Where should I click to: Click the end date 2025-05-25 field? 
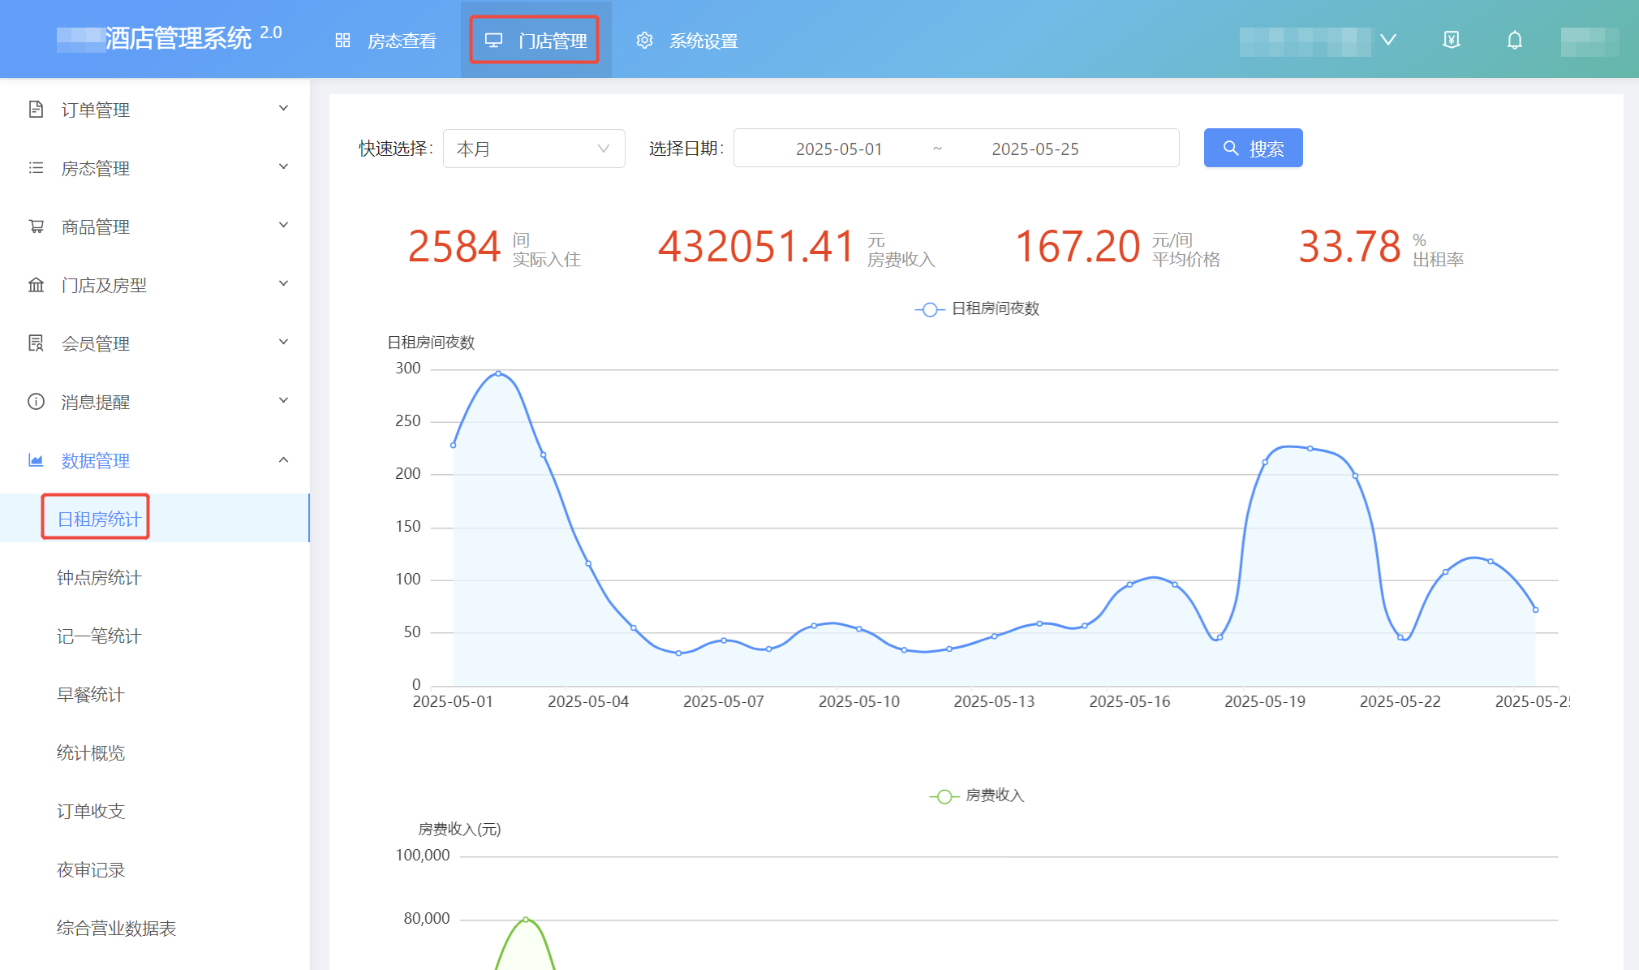[x=1035, y=149]
